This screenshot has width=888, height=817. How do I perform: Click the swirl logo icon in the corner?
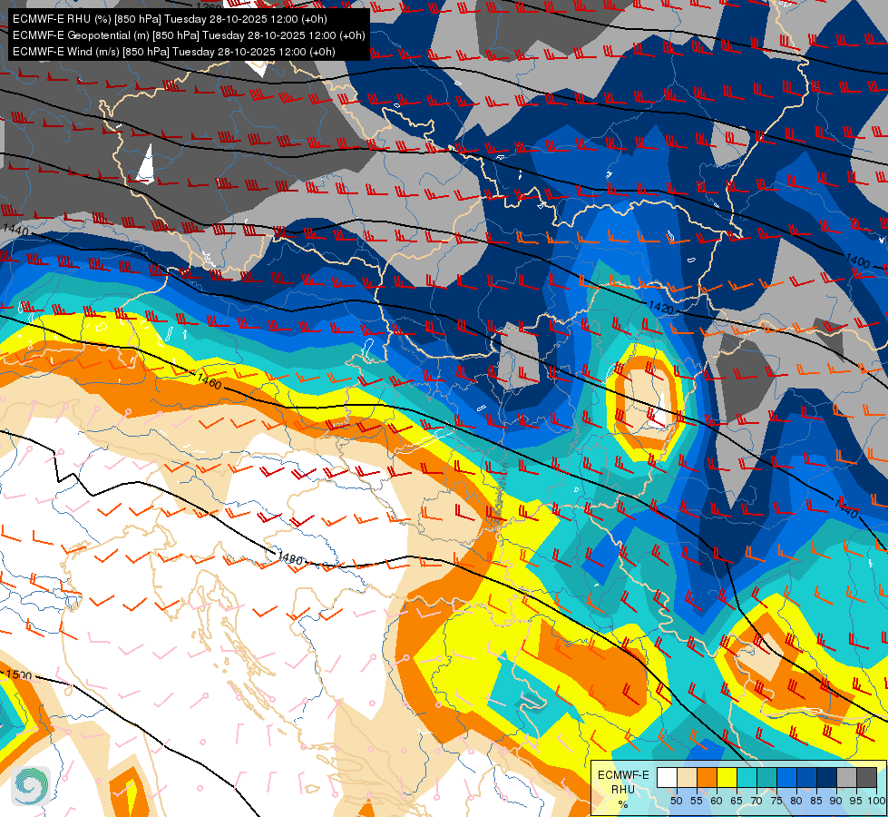pyautogui.click(x=31, y=786)
